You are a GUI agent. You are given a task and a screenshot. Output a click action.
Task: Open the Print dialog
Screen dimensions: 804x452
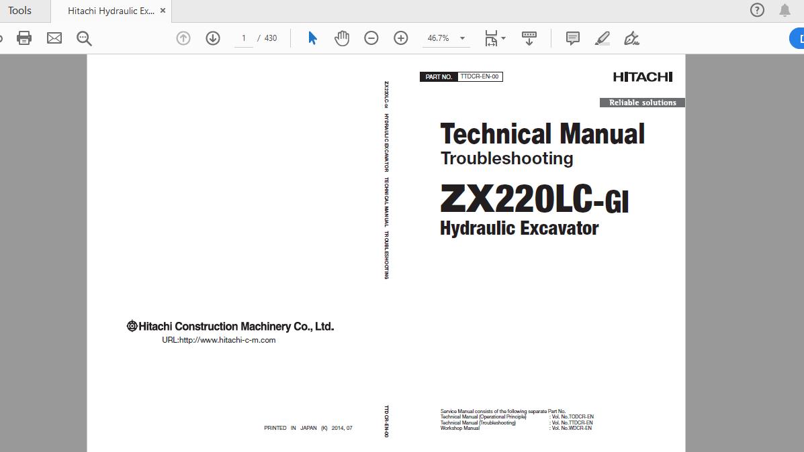point(24,38)
